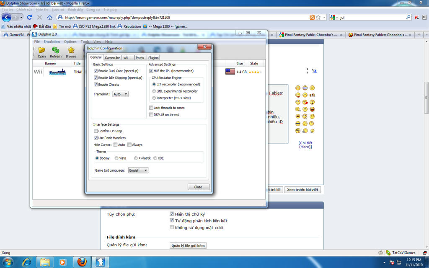Open the Framelimit dropdown

pyautogui.click(x=120, y=94)
